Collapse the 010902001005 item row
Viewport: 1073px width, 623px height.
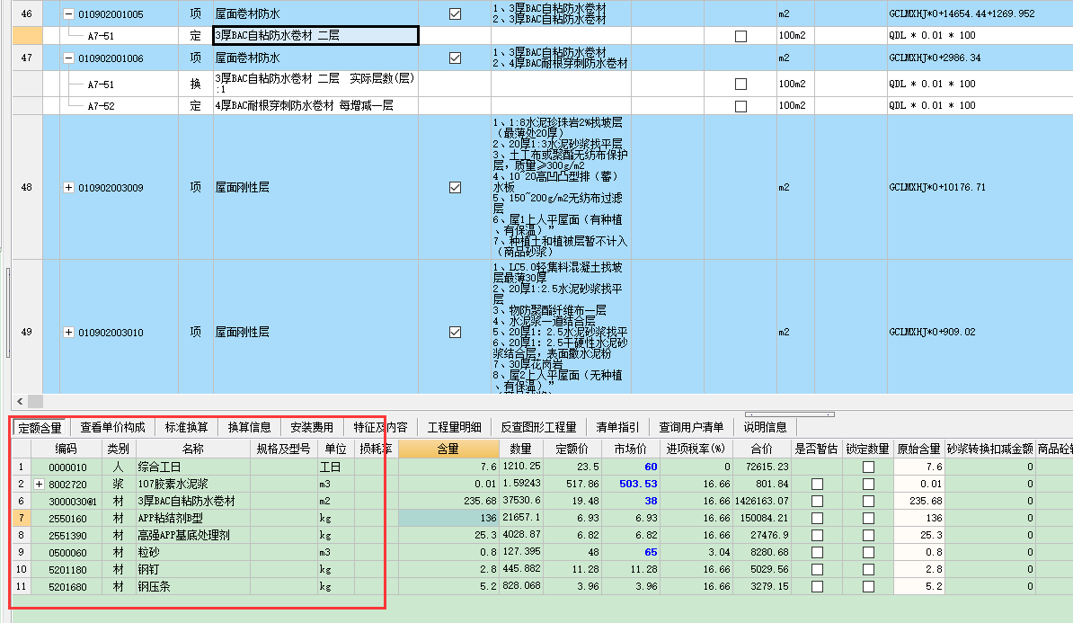coord(68,13)
